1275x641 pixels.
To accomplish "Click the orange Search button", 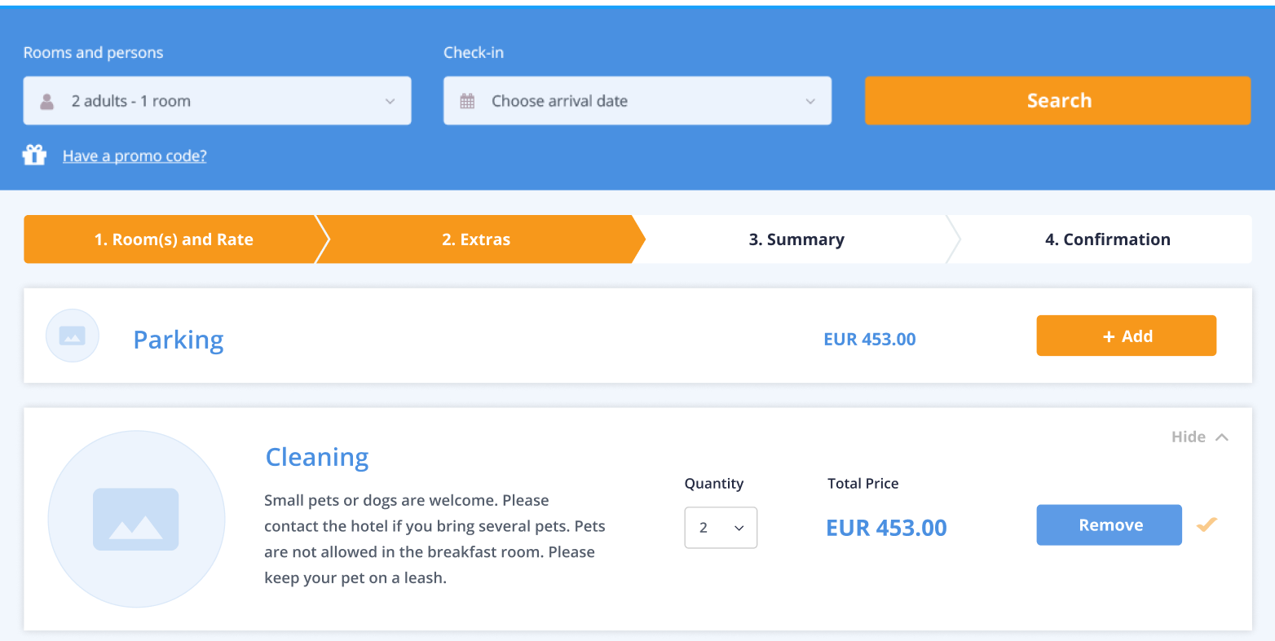I will pyautogui.click(x=1057, y=100).
